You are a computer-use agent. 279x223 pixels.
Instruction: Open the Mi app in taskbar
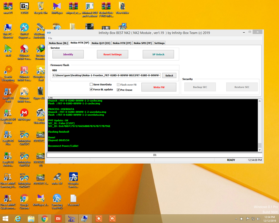(58, 219)
